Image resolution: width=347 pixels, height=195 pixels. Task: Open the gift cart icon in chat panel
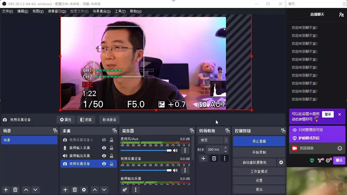[x=320, y=160]
